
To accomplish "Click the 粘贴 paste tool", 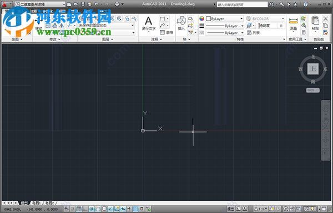I will [315, 23].
